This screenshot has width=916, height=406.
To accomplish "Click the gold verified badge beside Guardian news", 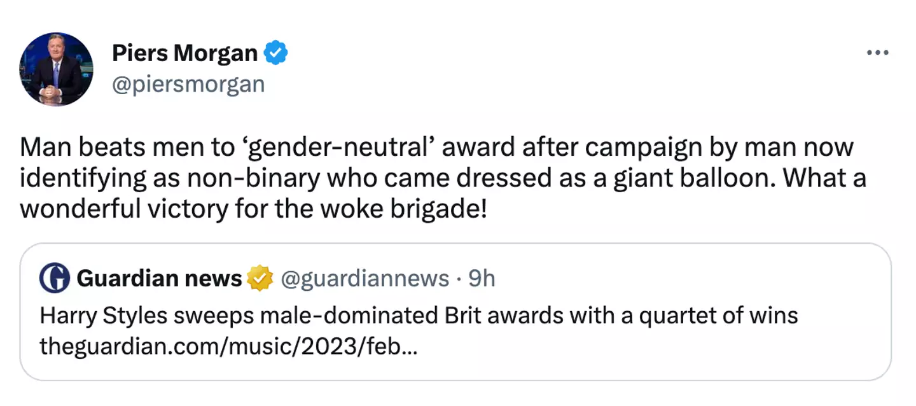I will pos(260,279).
